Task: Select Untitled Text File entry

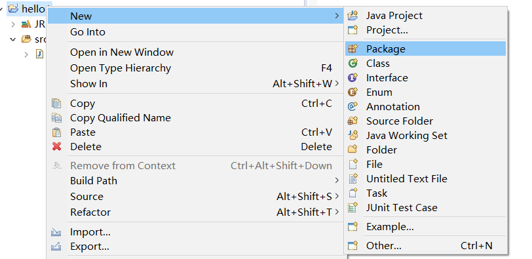Action: tap(425, 179)
